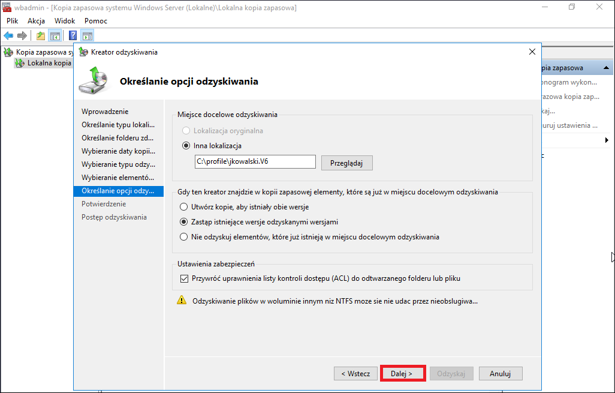Viewport: 615px width, 393px height.
Task: Open the Help toolbar icon
Action: pos(73,36)
